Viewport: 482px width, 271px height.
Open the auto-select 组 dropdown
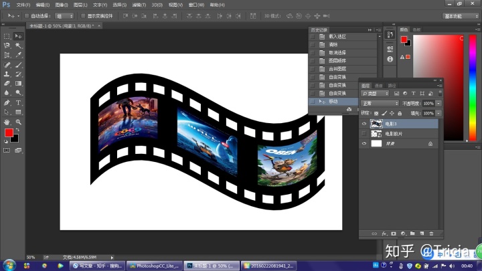pos(64,16)
